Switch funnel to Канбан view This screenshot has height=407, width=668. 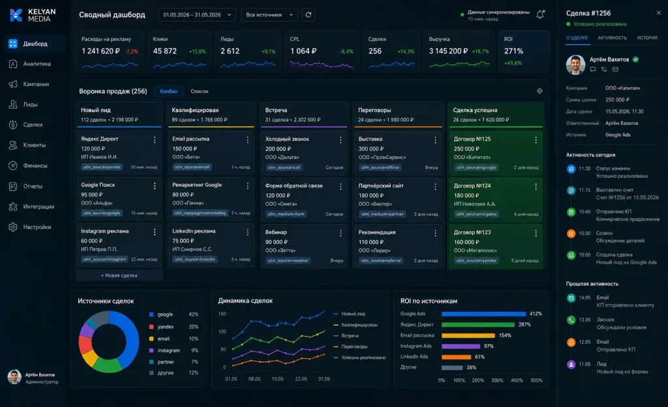pos(169,91)
